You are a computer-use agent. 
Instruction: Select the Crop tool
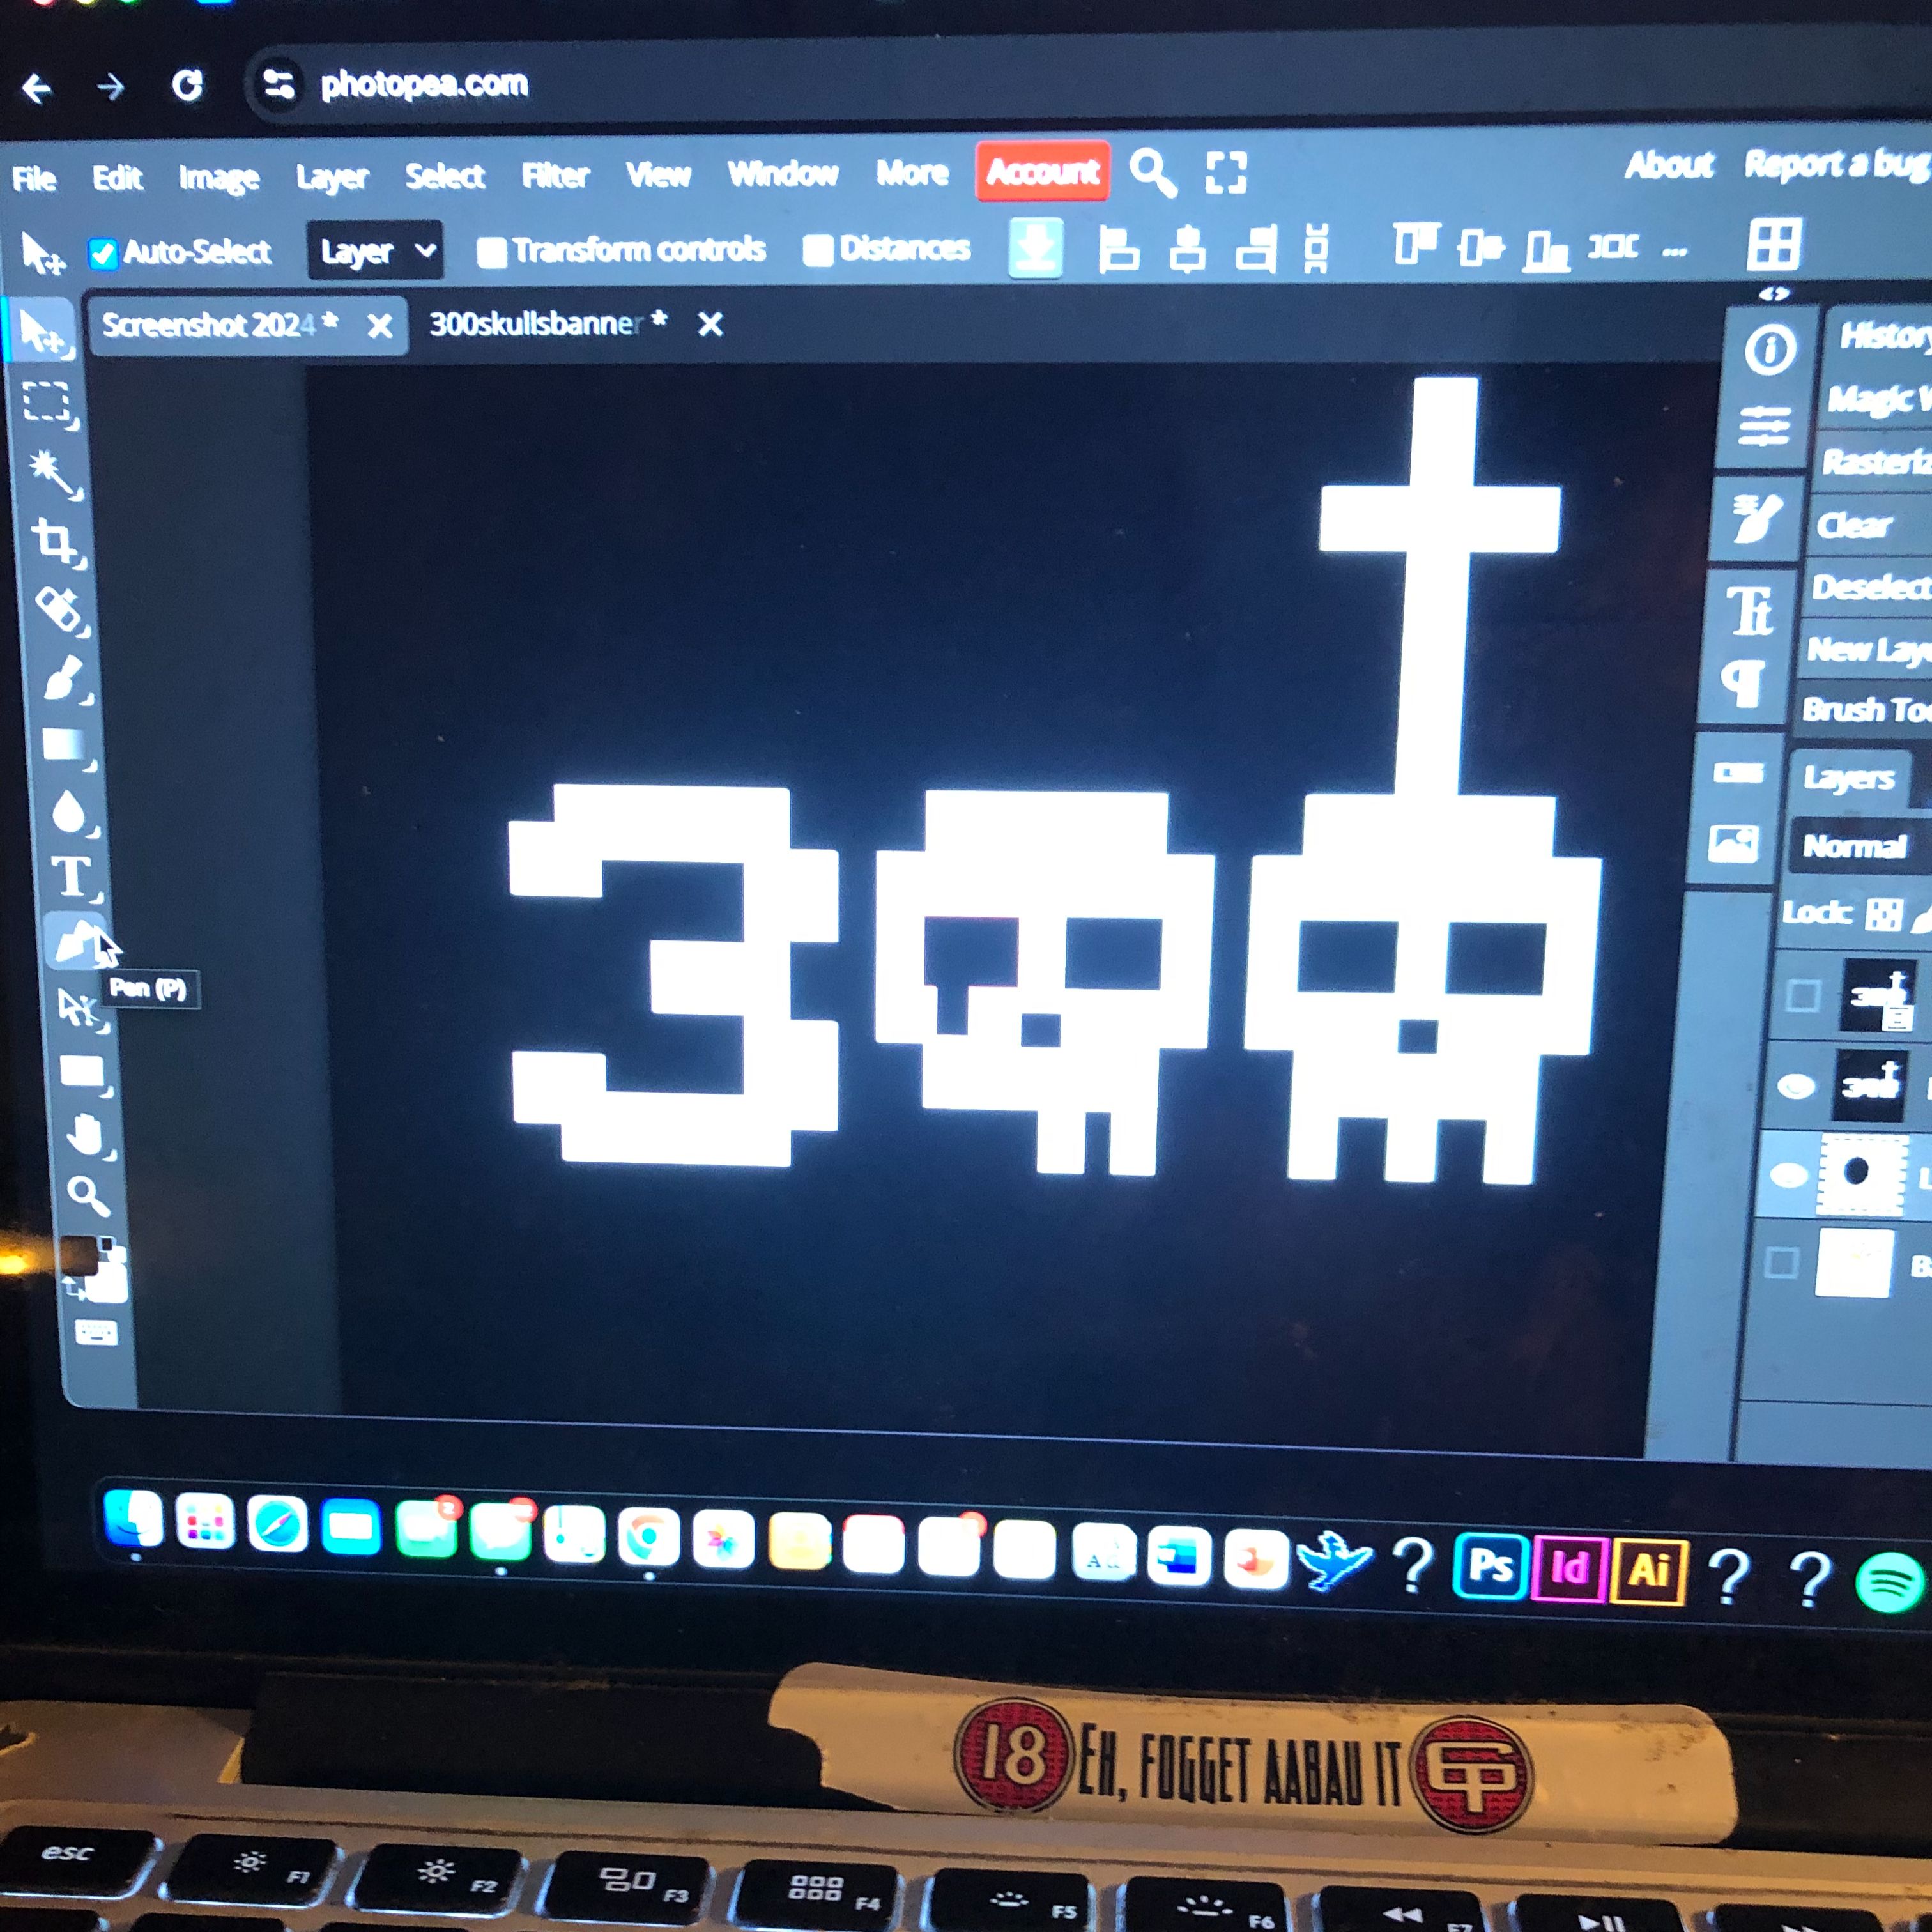(x=54, y=541)
